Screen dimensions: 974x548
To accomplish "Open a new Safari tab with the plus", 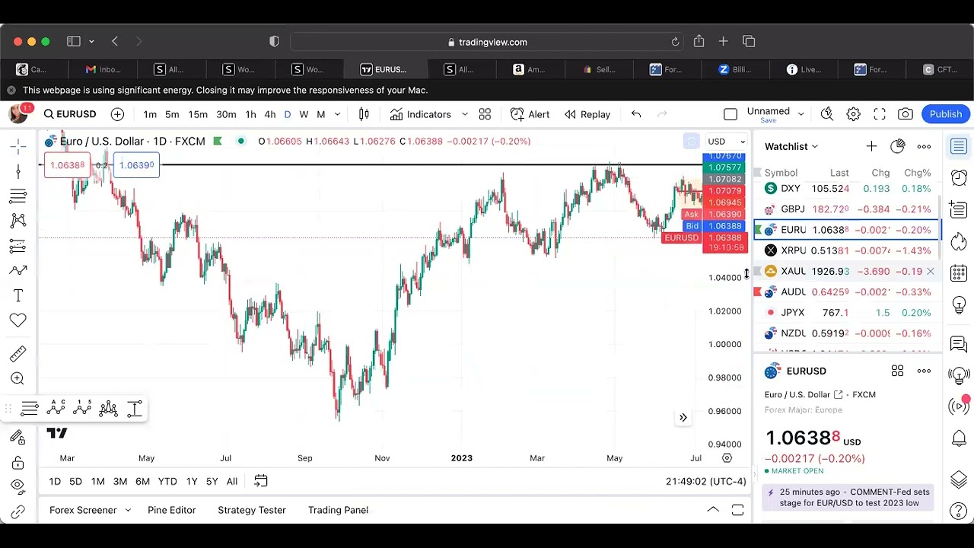I will pos(723,42).
